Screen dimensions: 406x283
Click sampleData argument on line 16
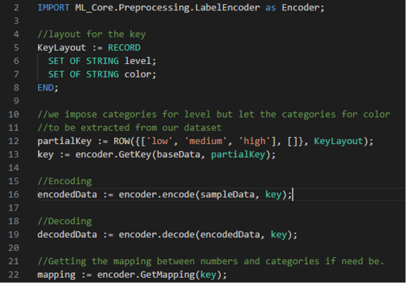[x=227, y=195]
